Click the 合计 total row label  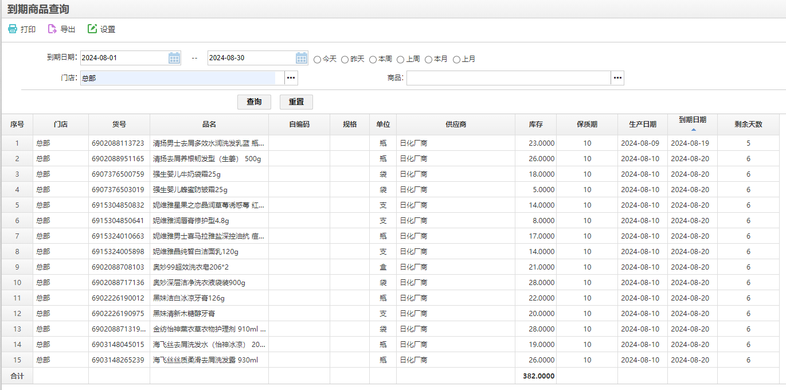tap(17, 376)
